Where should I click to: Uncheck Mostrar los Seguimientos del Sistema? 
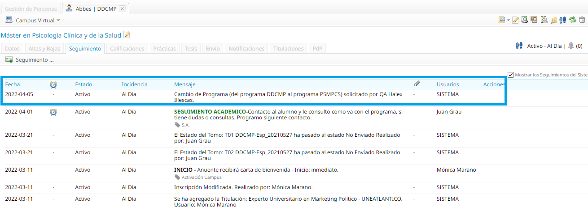[510, 75]
